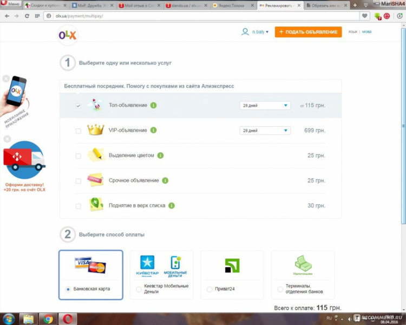Expand the n.baly account menu

pos(260,32)
